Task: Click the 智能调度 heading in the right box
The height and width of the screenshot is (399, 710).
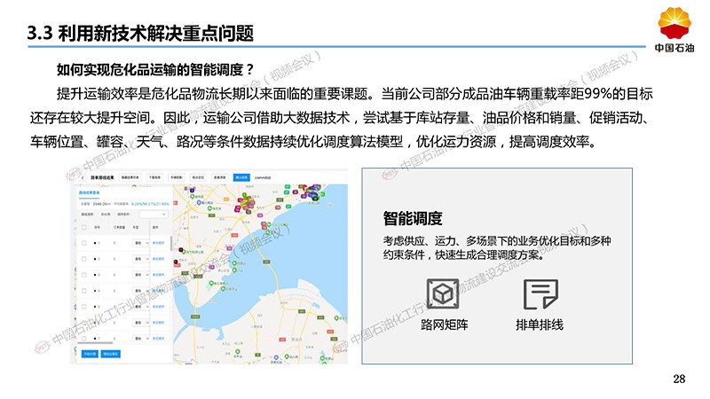Action: [x=413, y=218]
